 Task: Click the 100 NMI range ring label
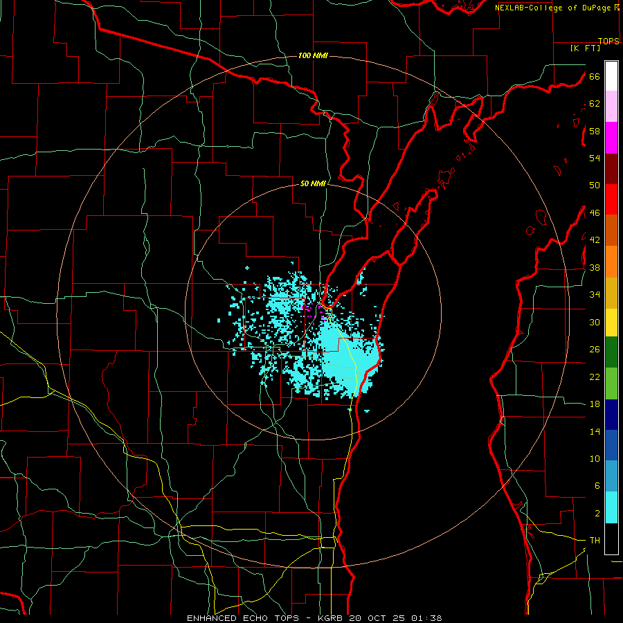point(313,55)
